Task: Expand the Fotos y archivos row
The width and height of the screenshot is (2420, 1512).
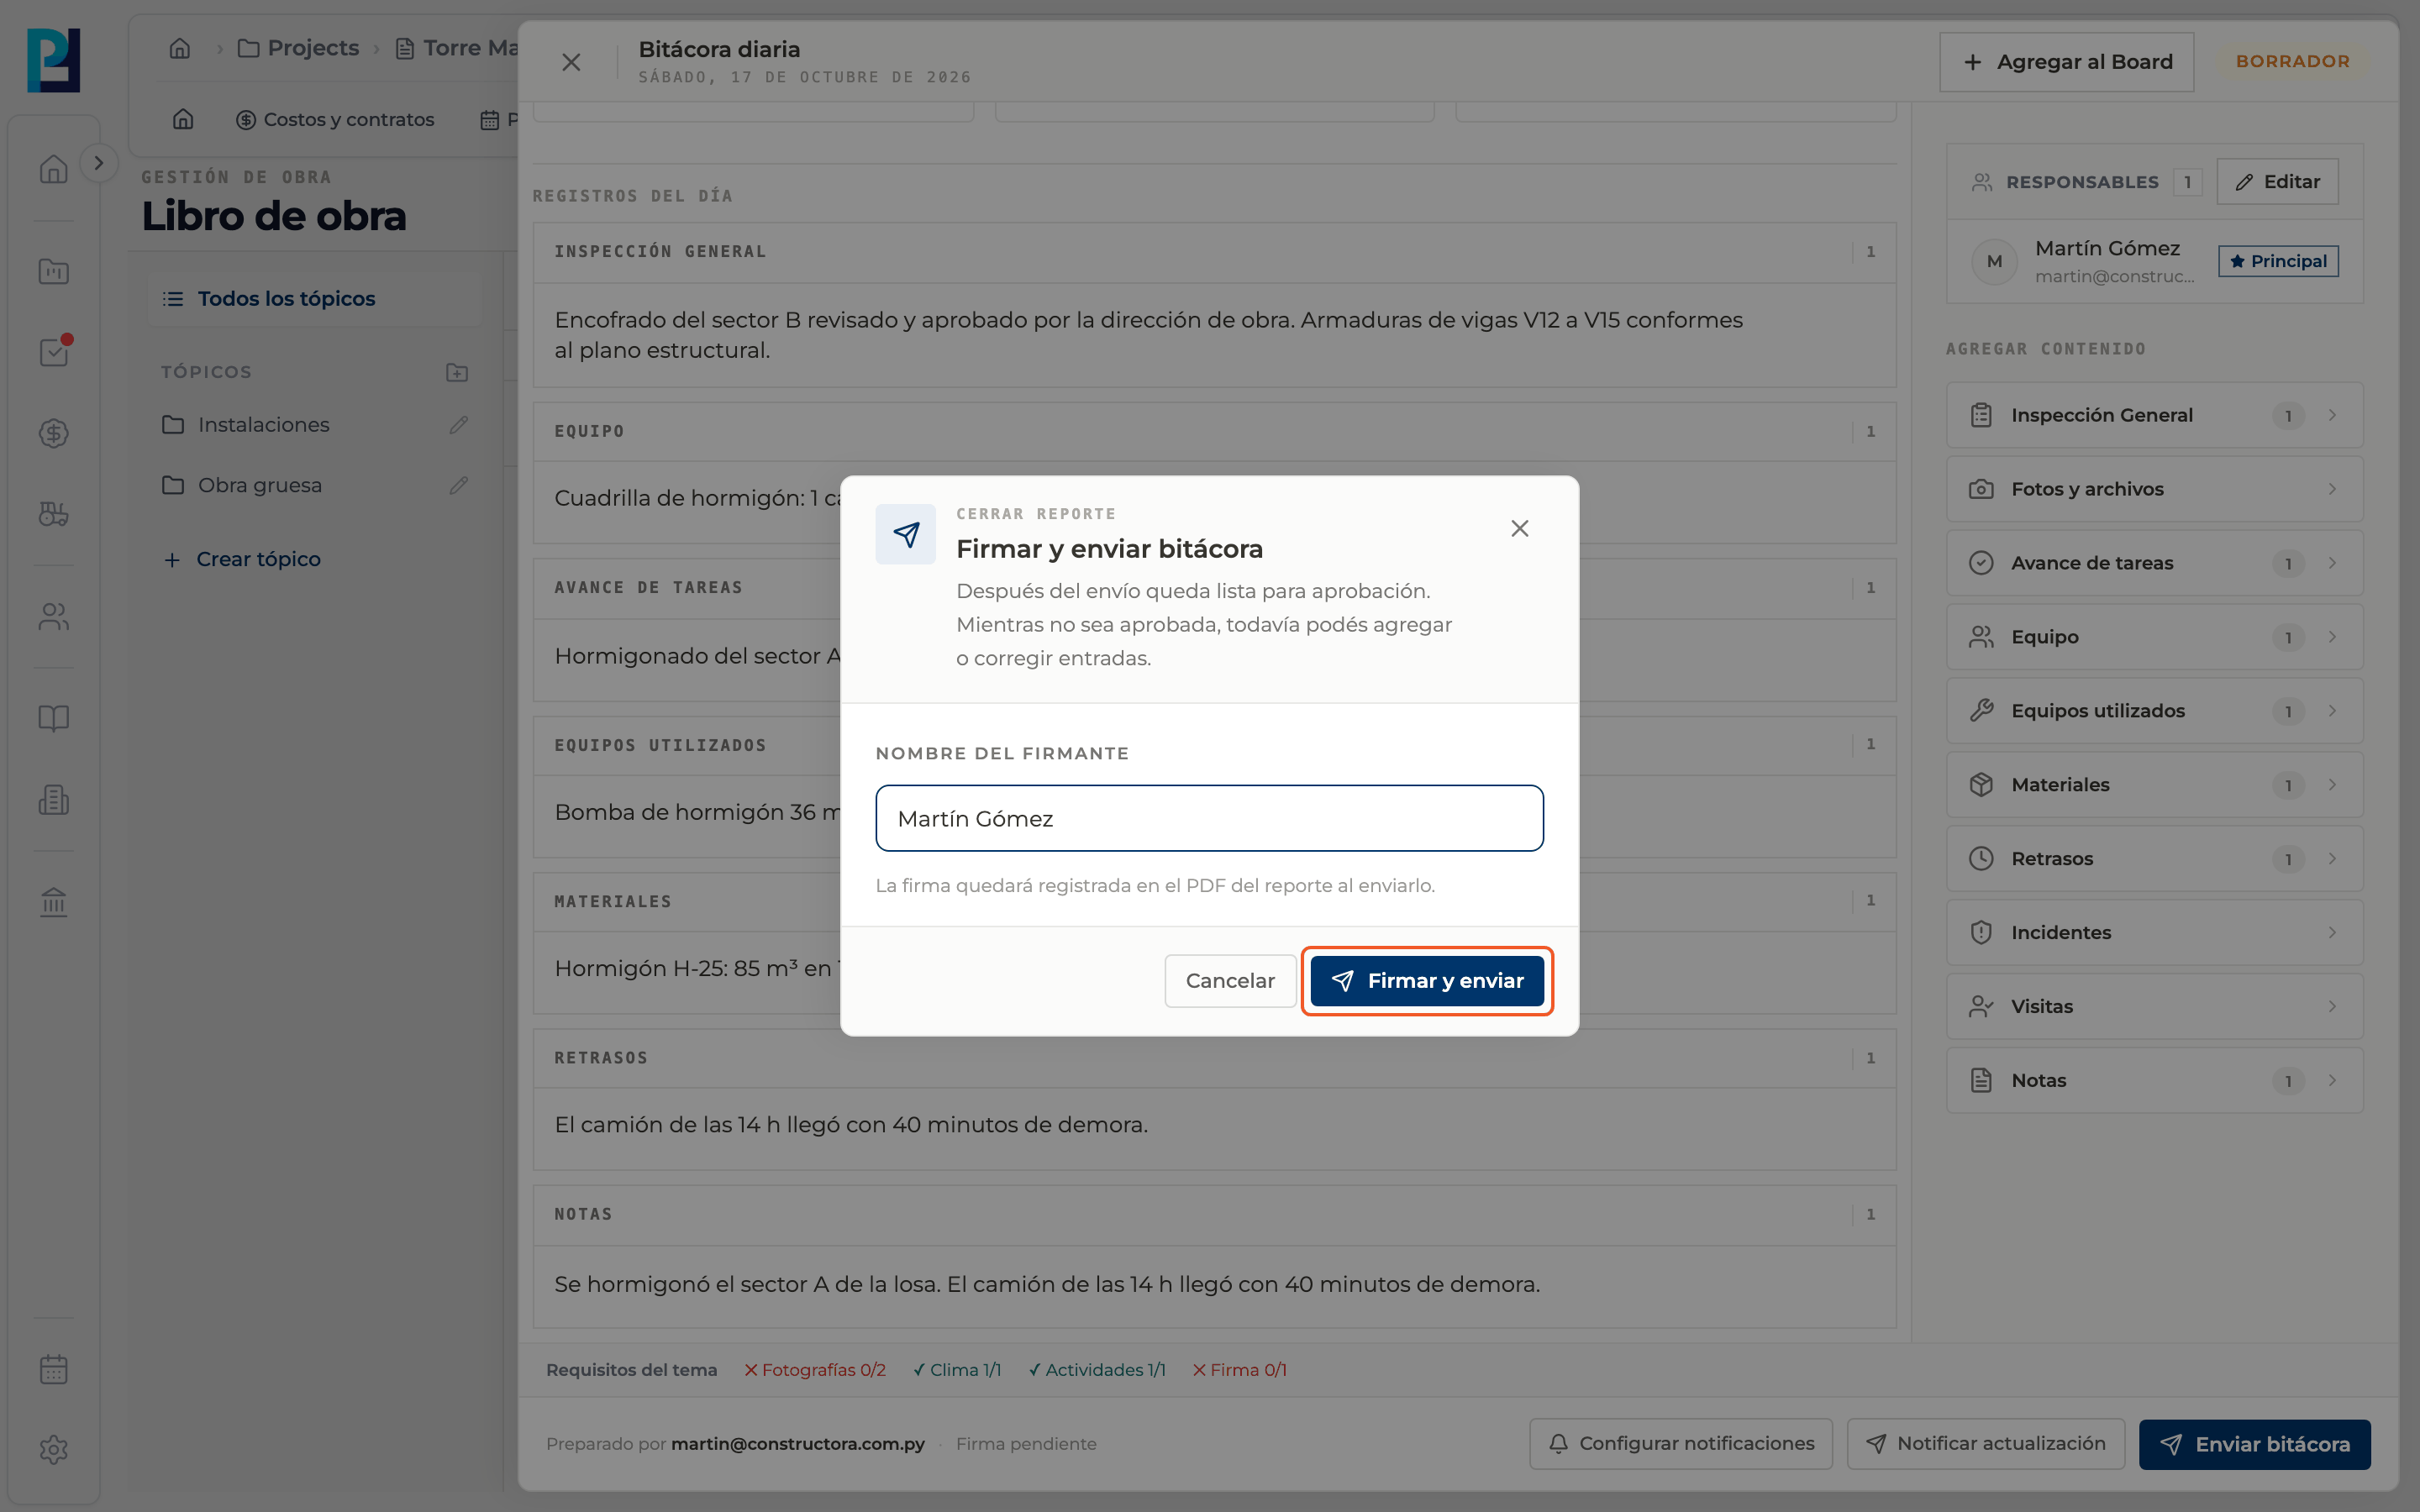Action: (2154, 489)
